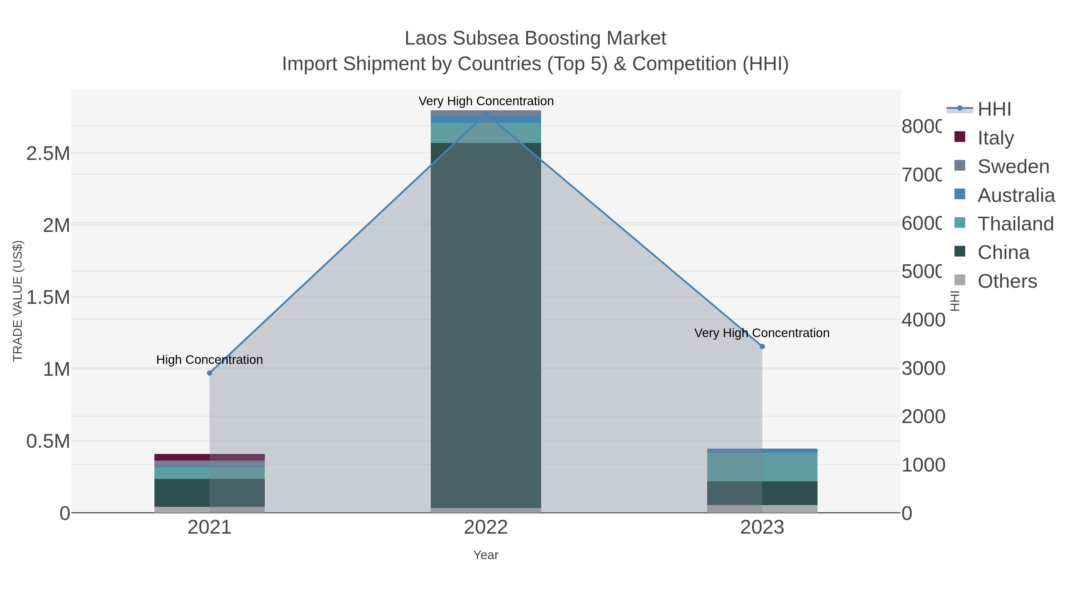Click the Australia blue color swatch

(x=959, y=194)
